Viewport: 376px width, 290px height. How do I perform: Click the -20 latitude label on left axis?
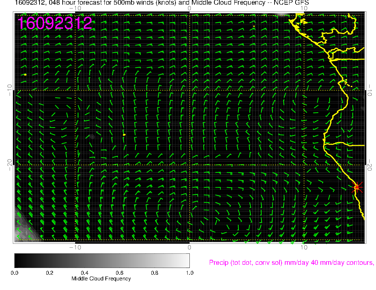point(9,165)
